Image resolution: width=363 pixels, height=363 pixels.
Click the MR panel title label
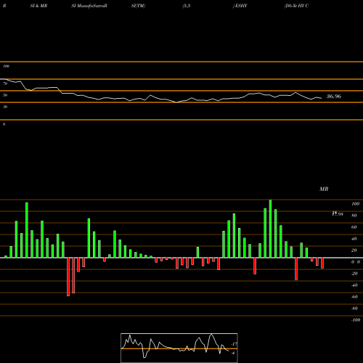pos(324,189)
